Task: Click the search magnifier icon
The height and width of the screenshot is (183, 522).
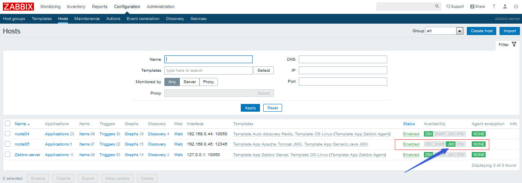Action: point(437,7)
